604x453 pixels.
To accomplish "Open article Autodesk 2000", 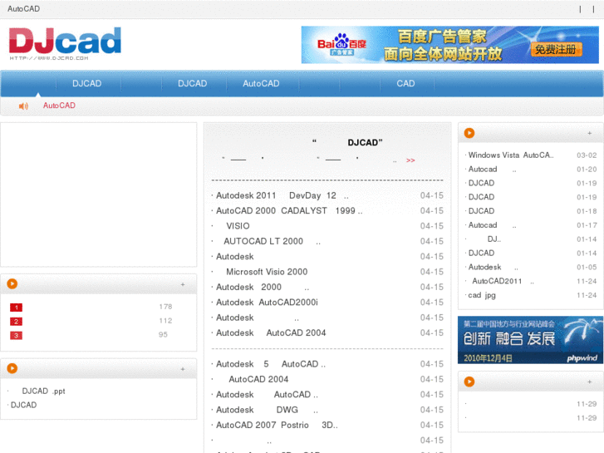I will pos(263,288).
